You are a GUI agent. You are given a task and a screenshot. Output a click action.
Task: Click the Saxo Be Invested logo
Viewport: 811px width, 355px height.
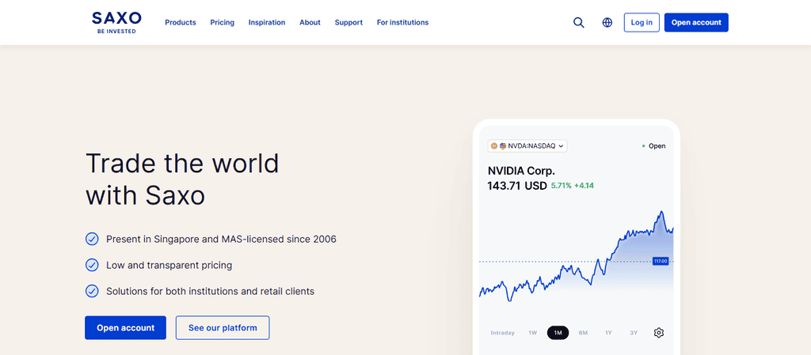(x=116, y=23)
